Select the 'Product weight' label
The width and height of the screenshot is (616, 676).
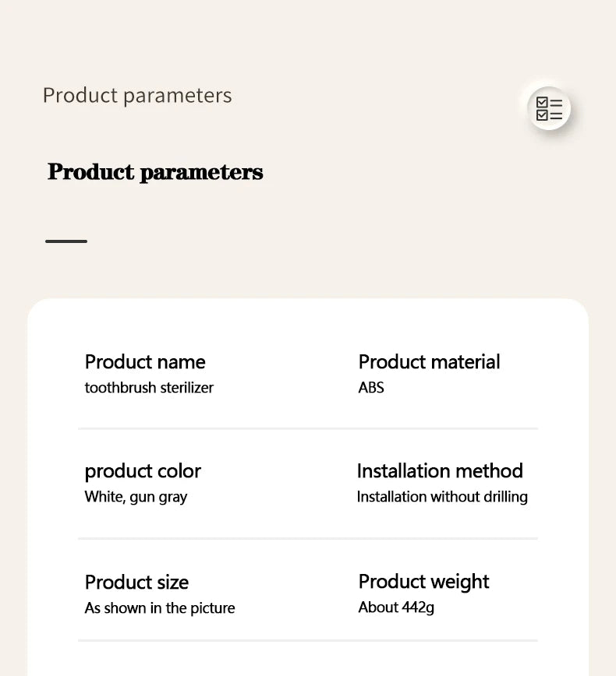tap(423, 582)
